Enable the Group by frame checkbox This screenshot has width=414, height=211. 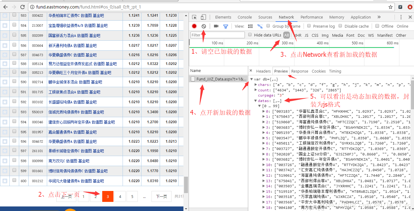pyautogui.click(x=268, y=26)
